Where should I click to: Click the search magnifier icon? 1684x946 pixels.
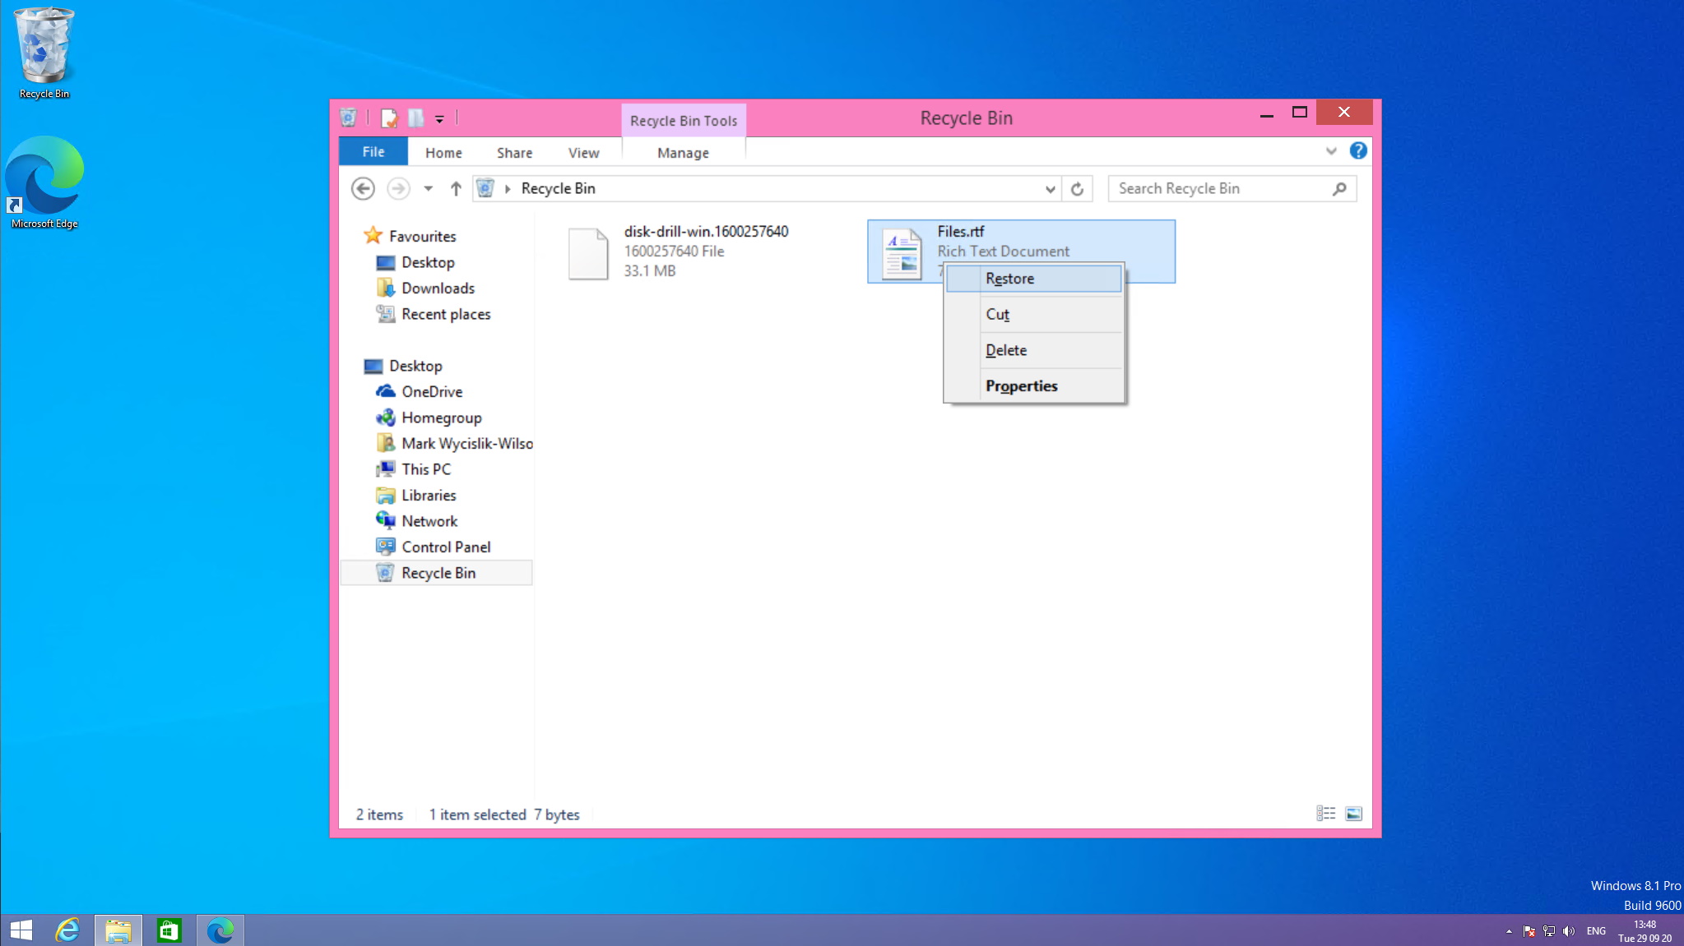tap(1339, 189)
